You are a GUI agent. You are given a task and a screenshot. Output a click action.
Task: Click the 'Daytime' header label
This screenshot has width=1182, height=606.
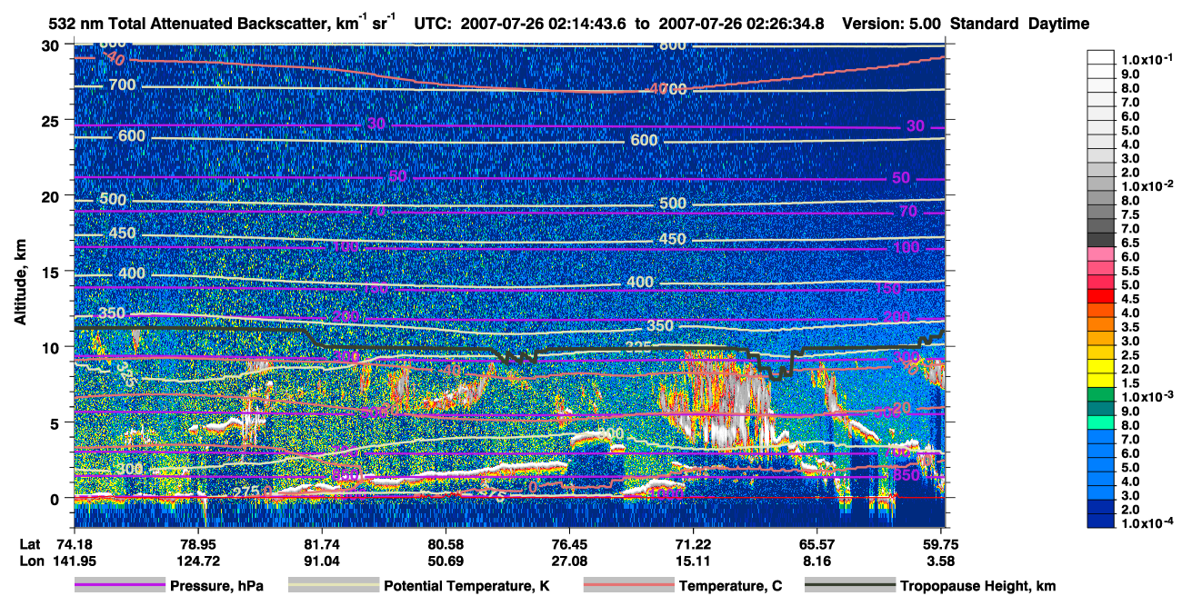click(x=1059, y=24)
